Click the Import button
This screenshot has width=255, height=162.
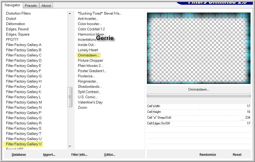(x=49, y=154)
